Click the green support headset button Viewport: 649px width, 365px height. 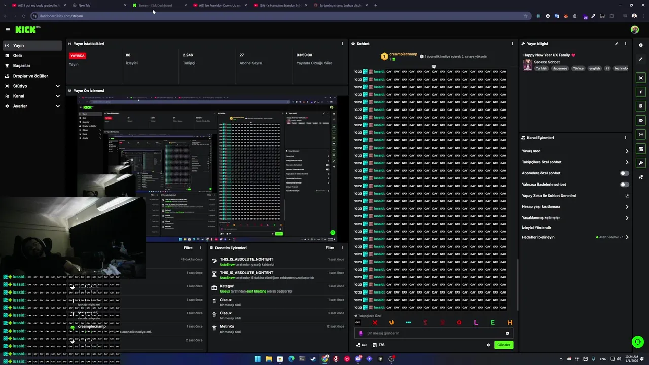[x=637, y=342]
